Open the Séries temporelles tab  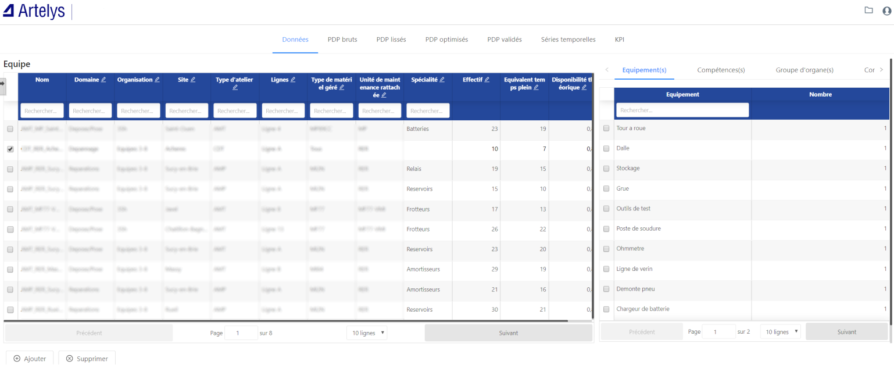[568, 40]
